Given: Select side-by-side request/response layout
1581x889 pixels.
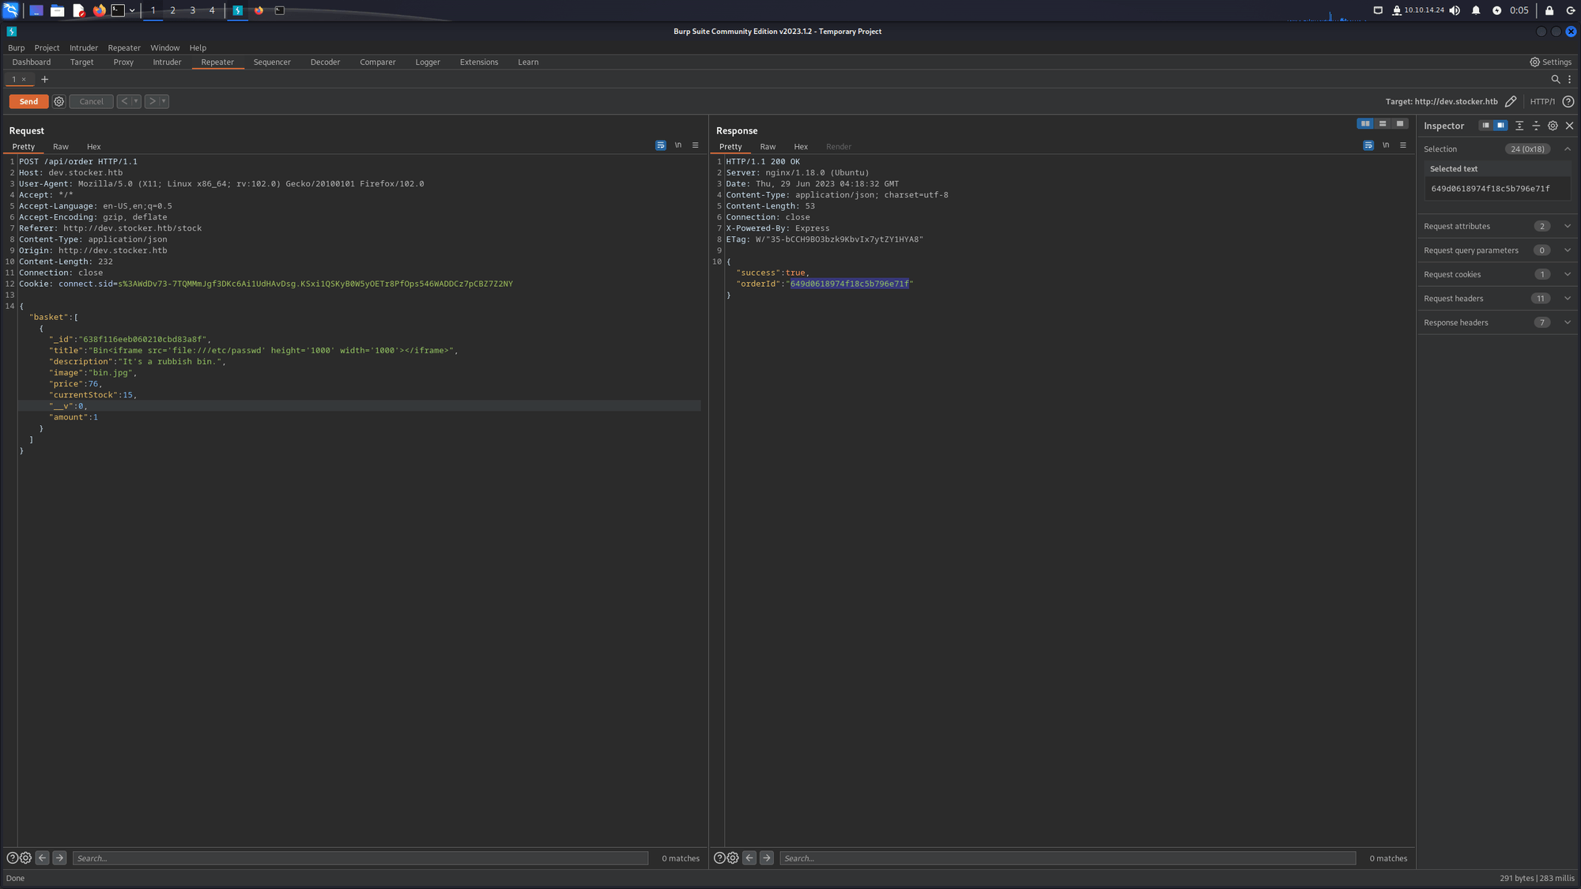Looking at the screenshot, I should coord(1365,123).
